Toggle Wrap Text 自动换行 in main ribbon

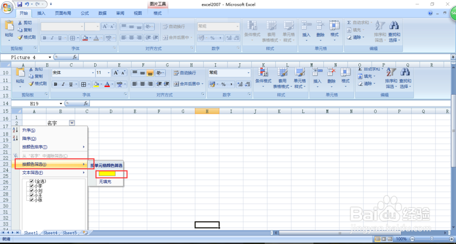174,26
